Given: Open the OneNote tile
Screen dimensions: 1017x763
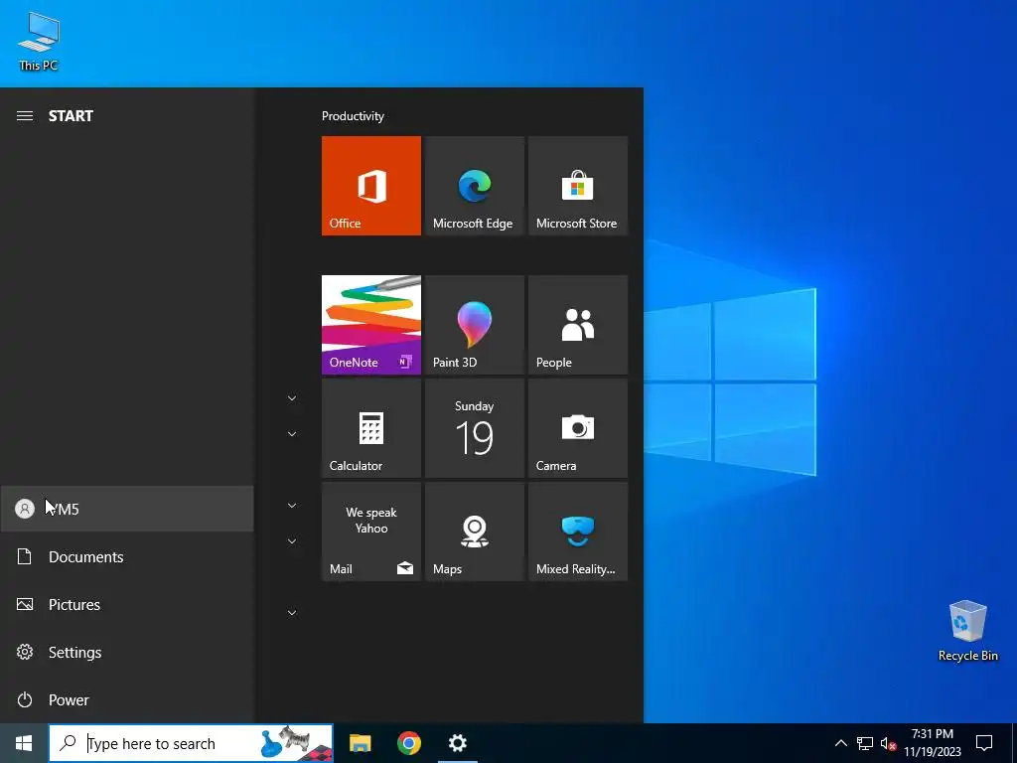Looking at the screenshot, I should click(x=371, y=325).
